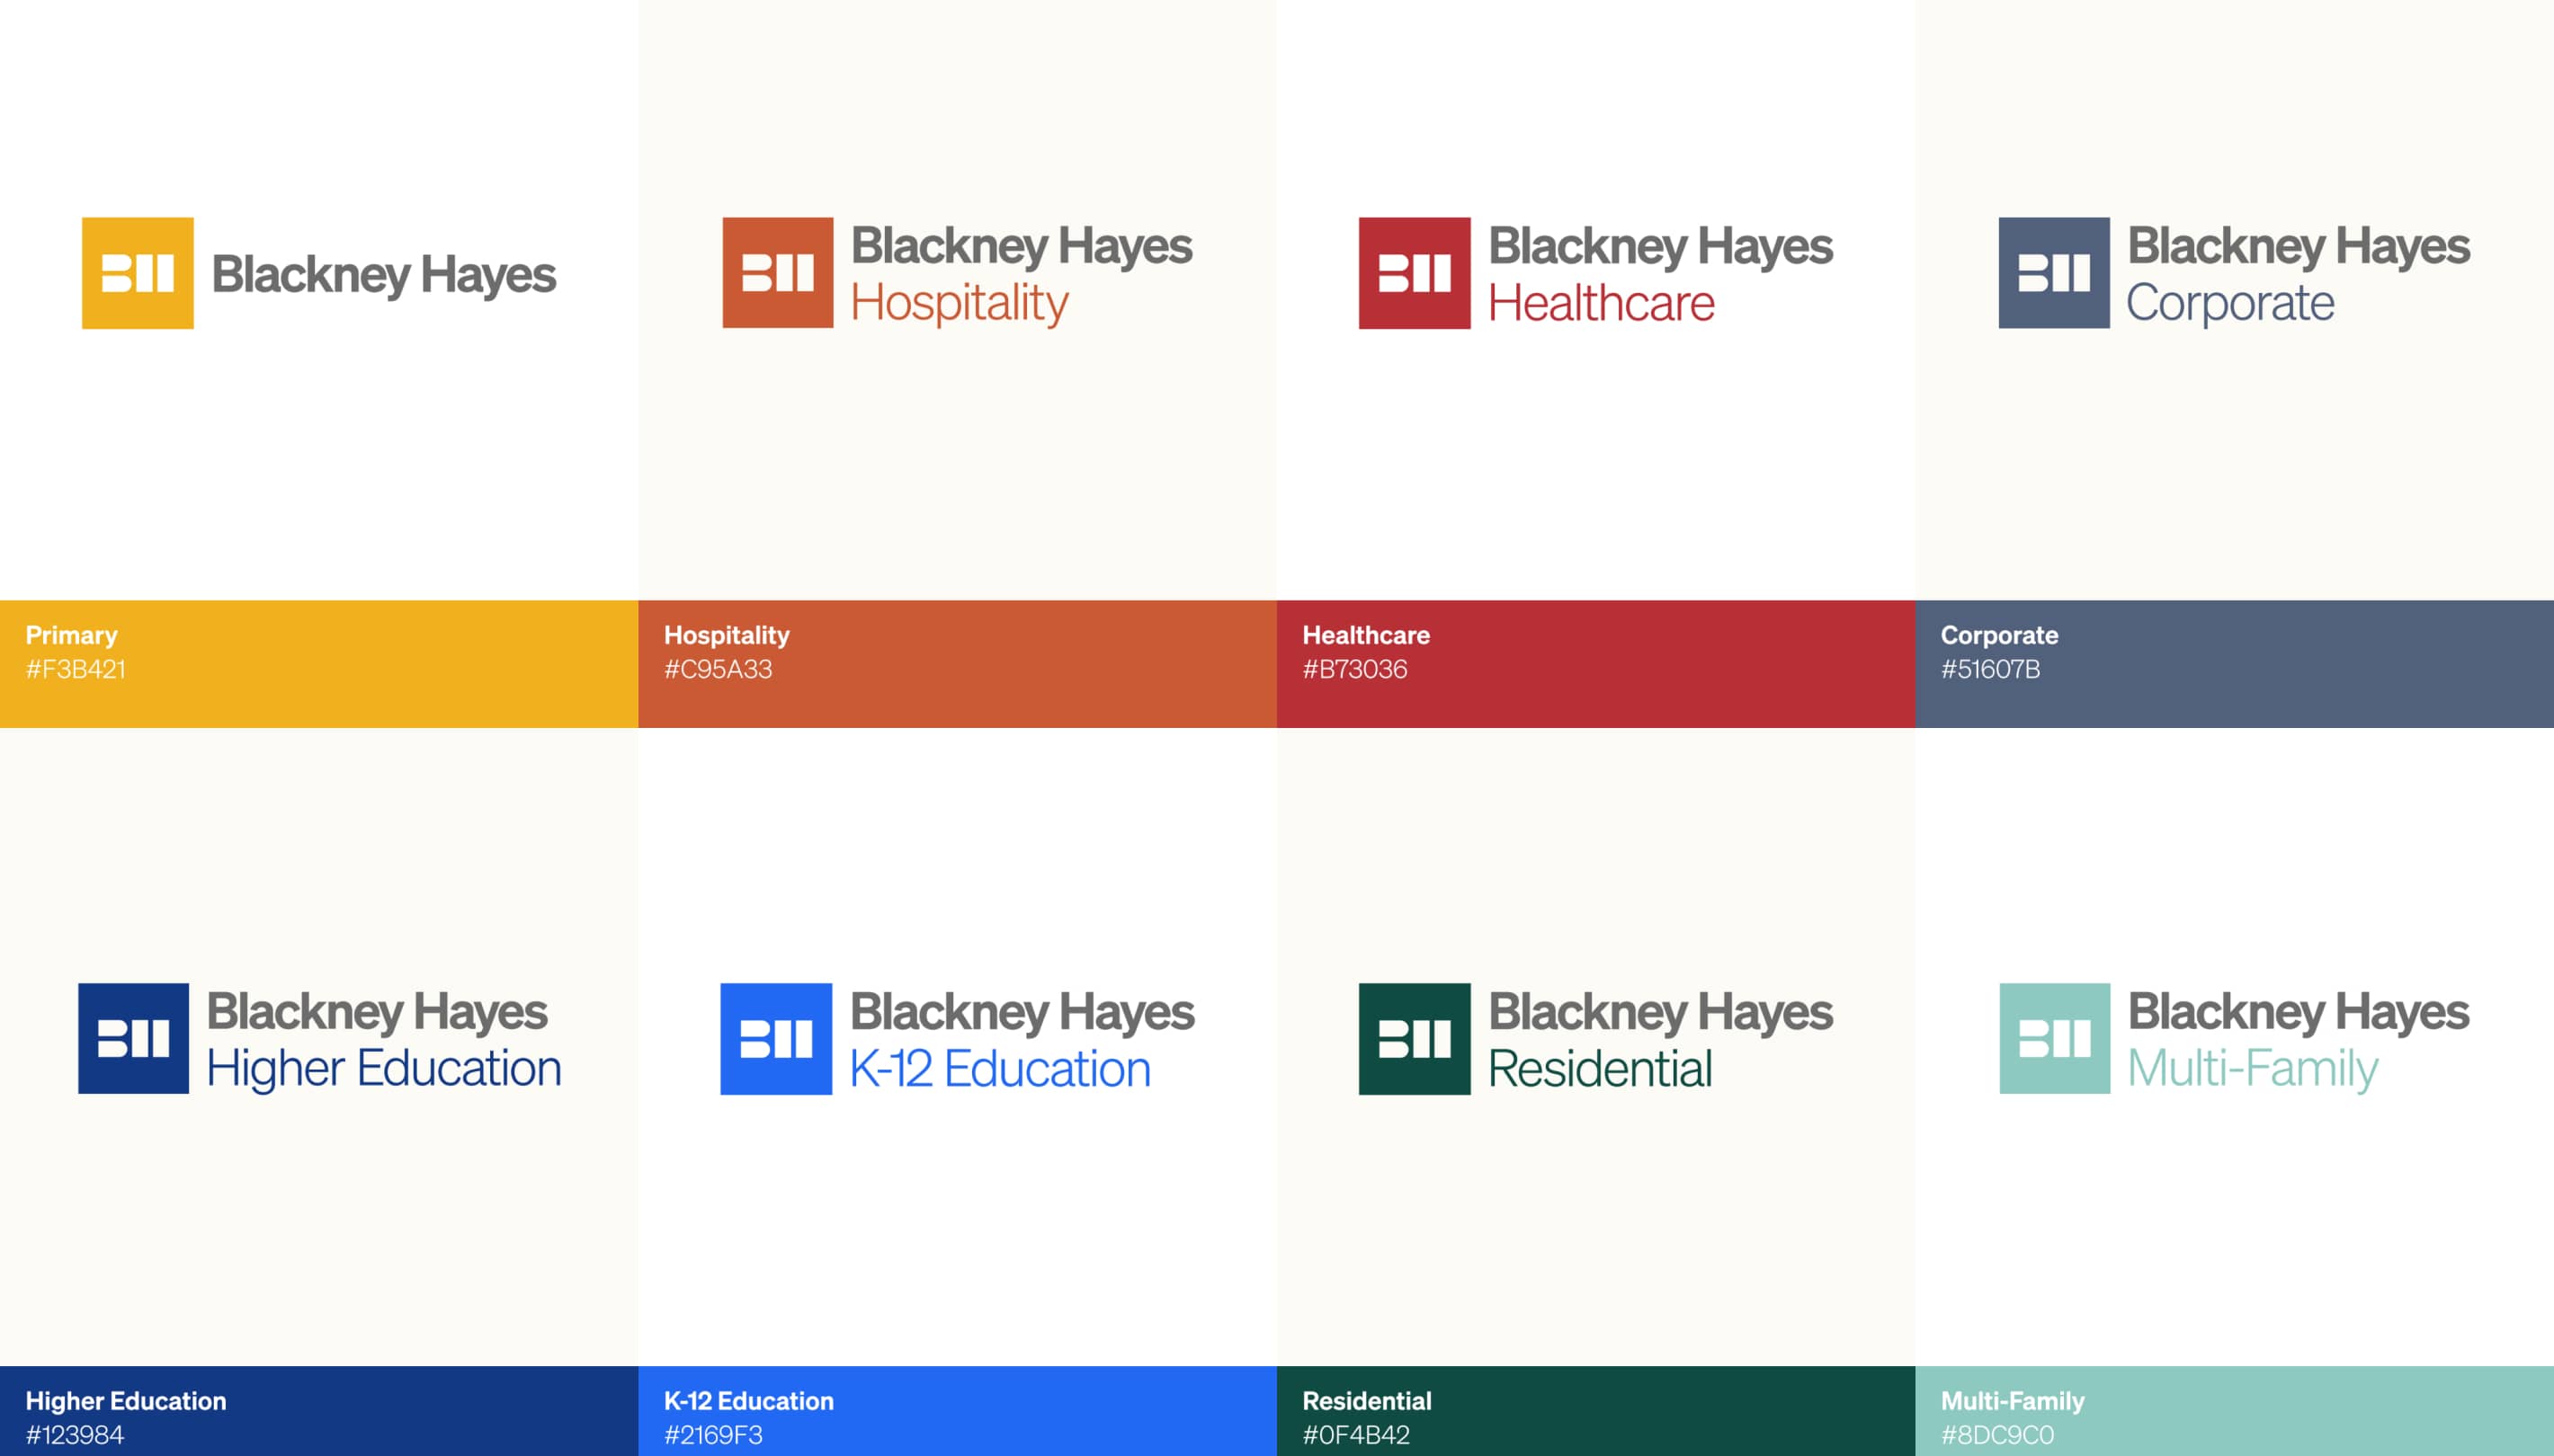Click the navy 'Higher Education' logo wordmark
Image resolution: width=2554 pixels, height=1456 pixels.
[384, 1069]
